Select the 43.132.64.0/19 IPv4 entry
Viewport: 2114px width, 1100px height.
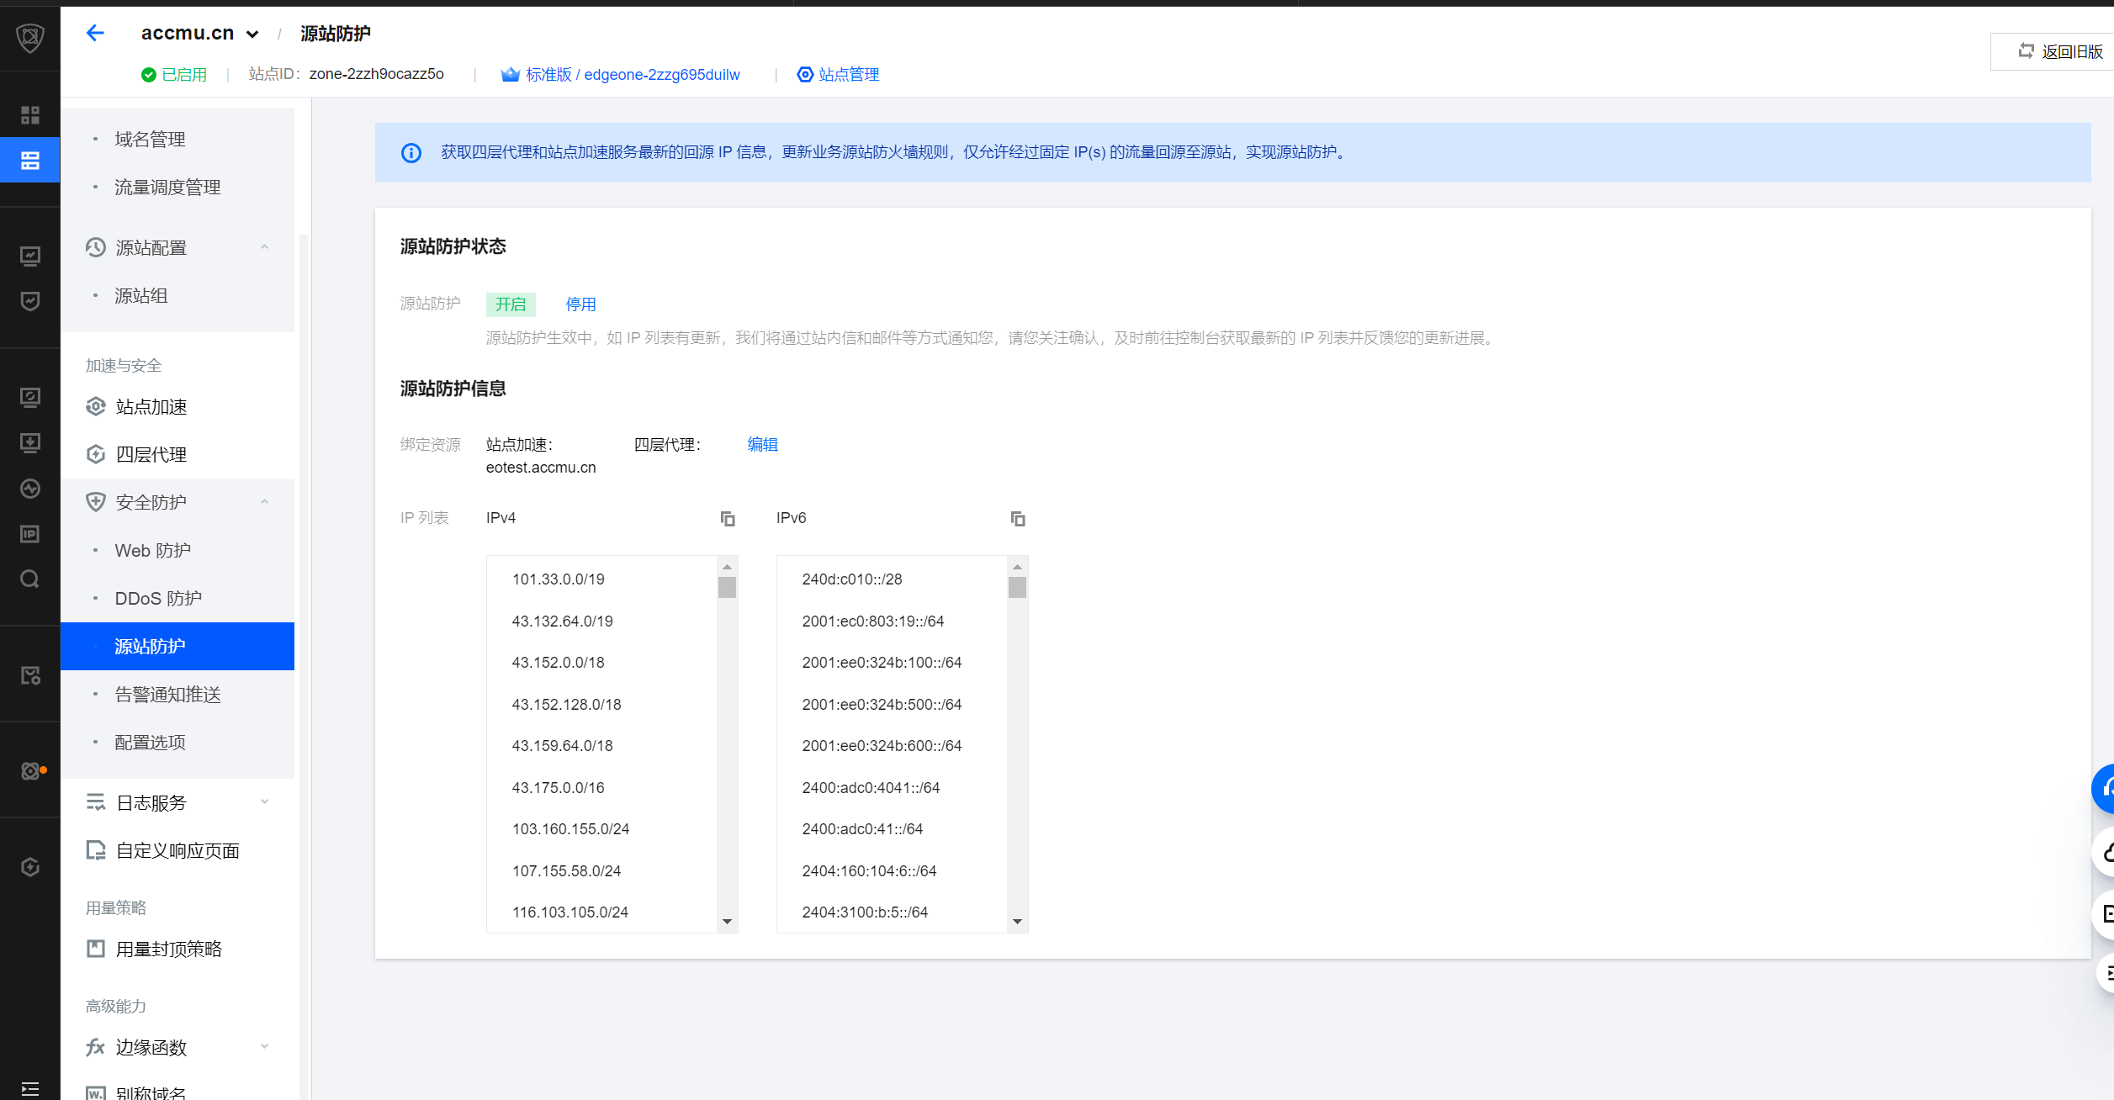coord(563,621)
